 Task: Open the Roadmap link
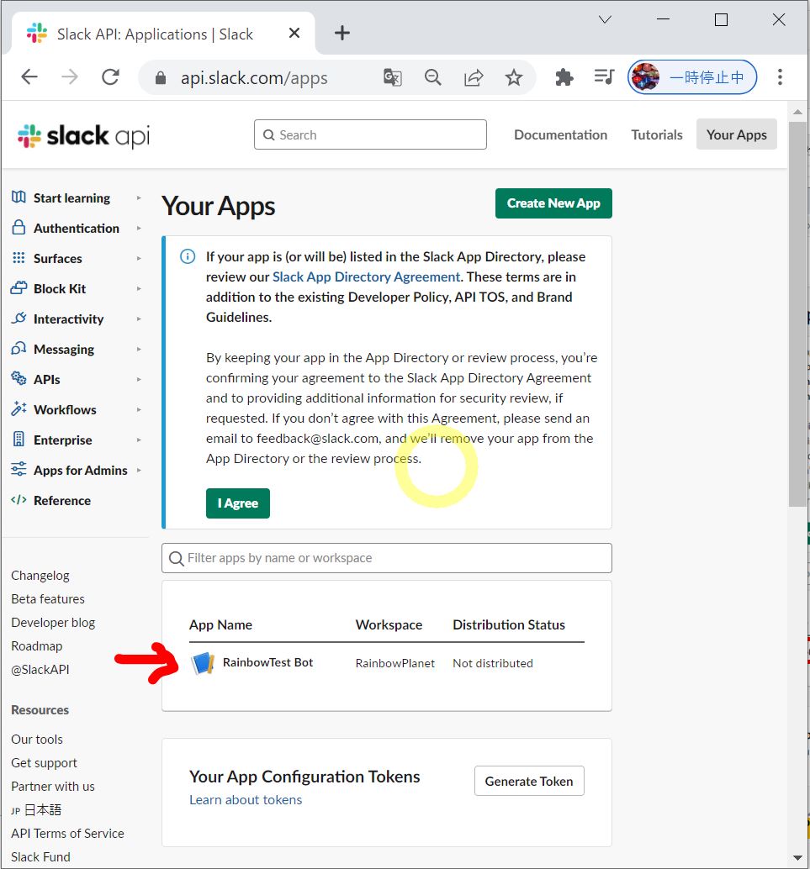coord(37,646)
